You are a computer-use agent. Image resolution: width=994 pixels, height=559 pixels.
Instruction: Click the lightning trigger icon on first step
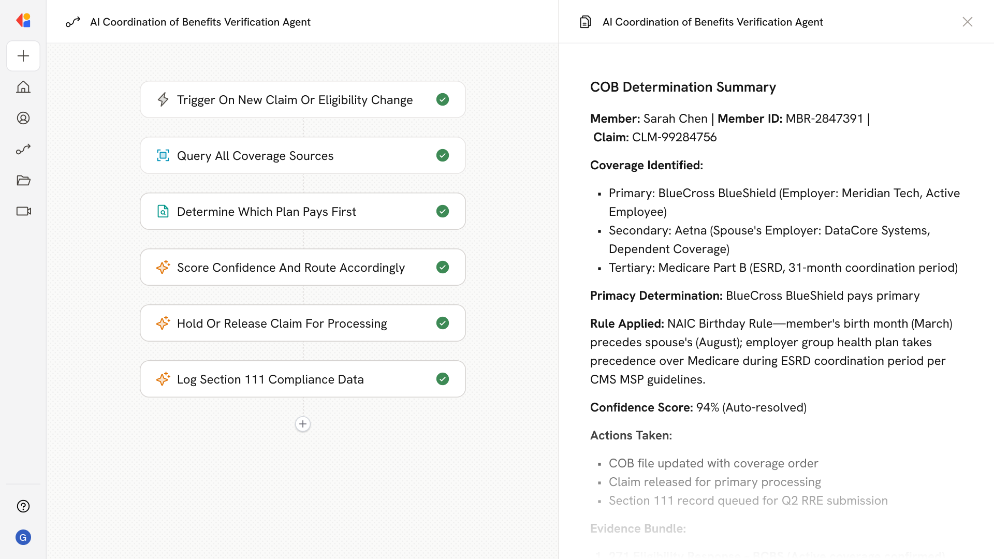[163, 99]
